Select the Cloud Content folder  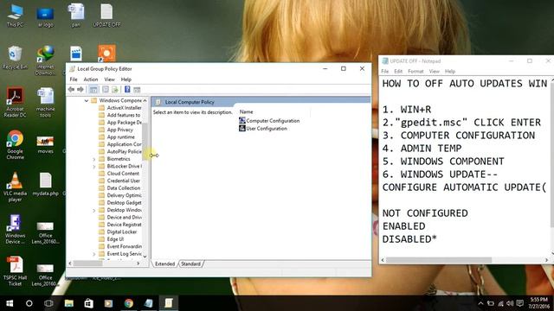[x=119, y=174]
